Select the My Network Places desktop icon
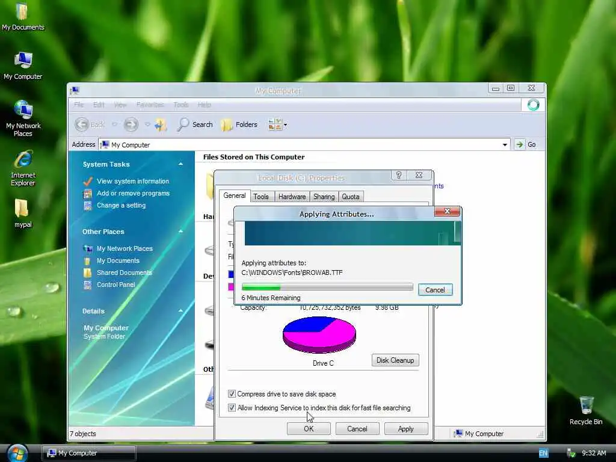 (x=23, y=119)
